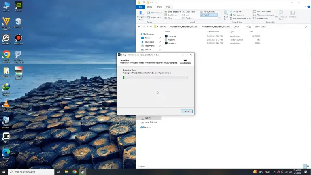Switch to Chrome in the taskbar
This screenshot has width=311, height=175.
pyautogui.click(x=75, y=172)
